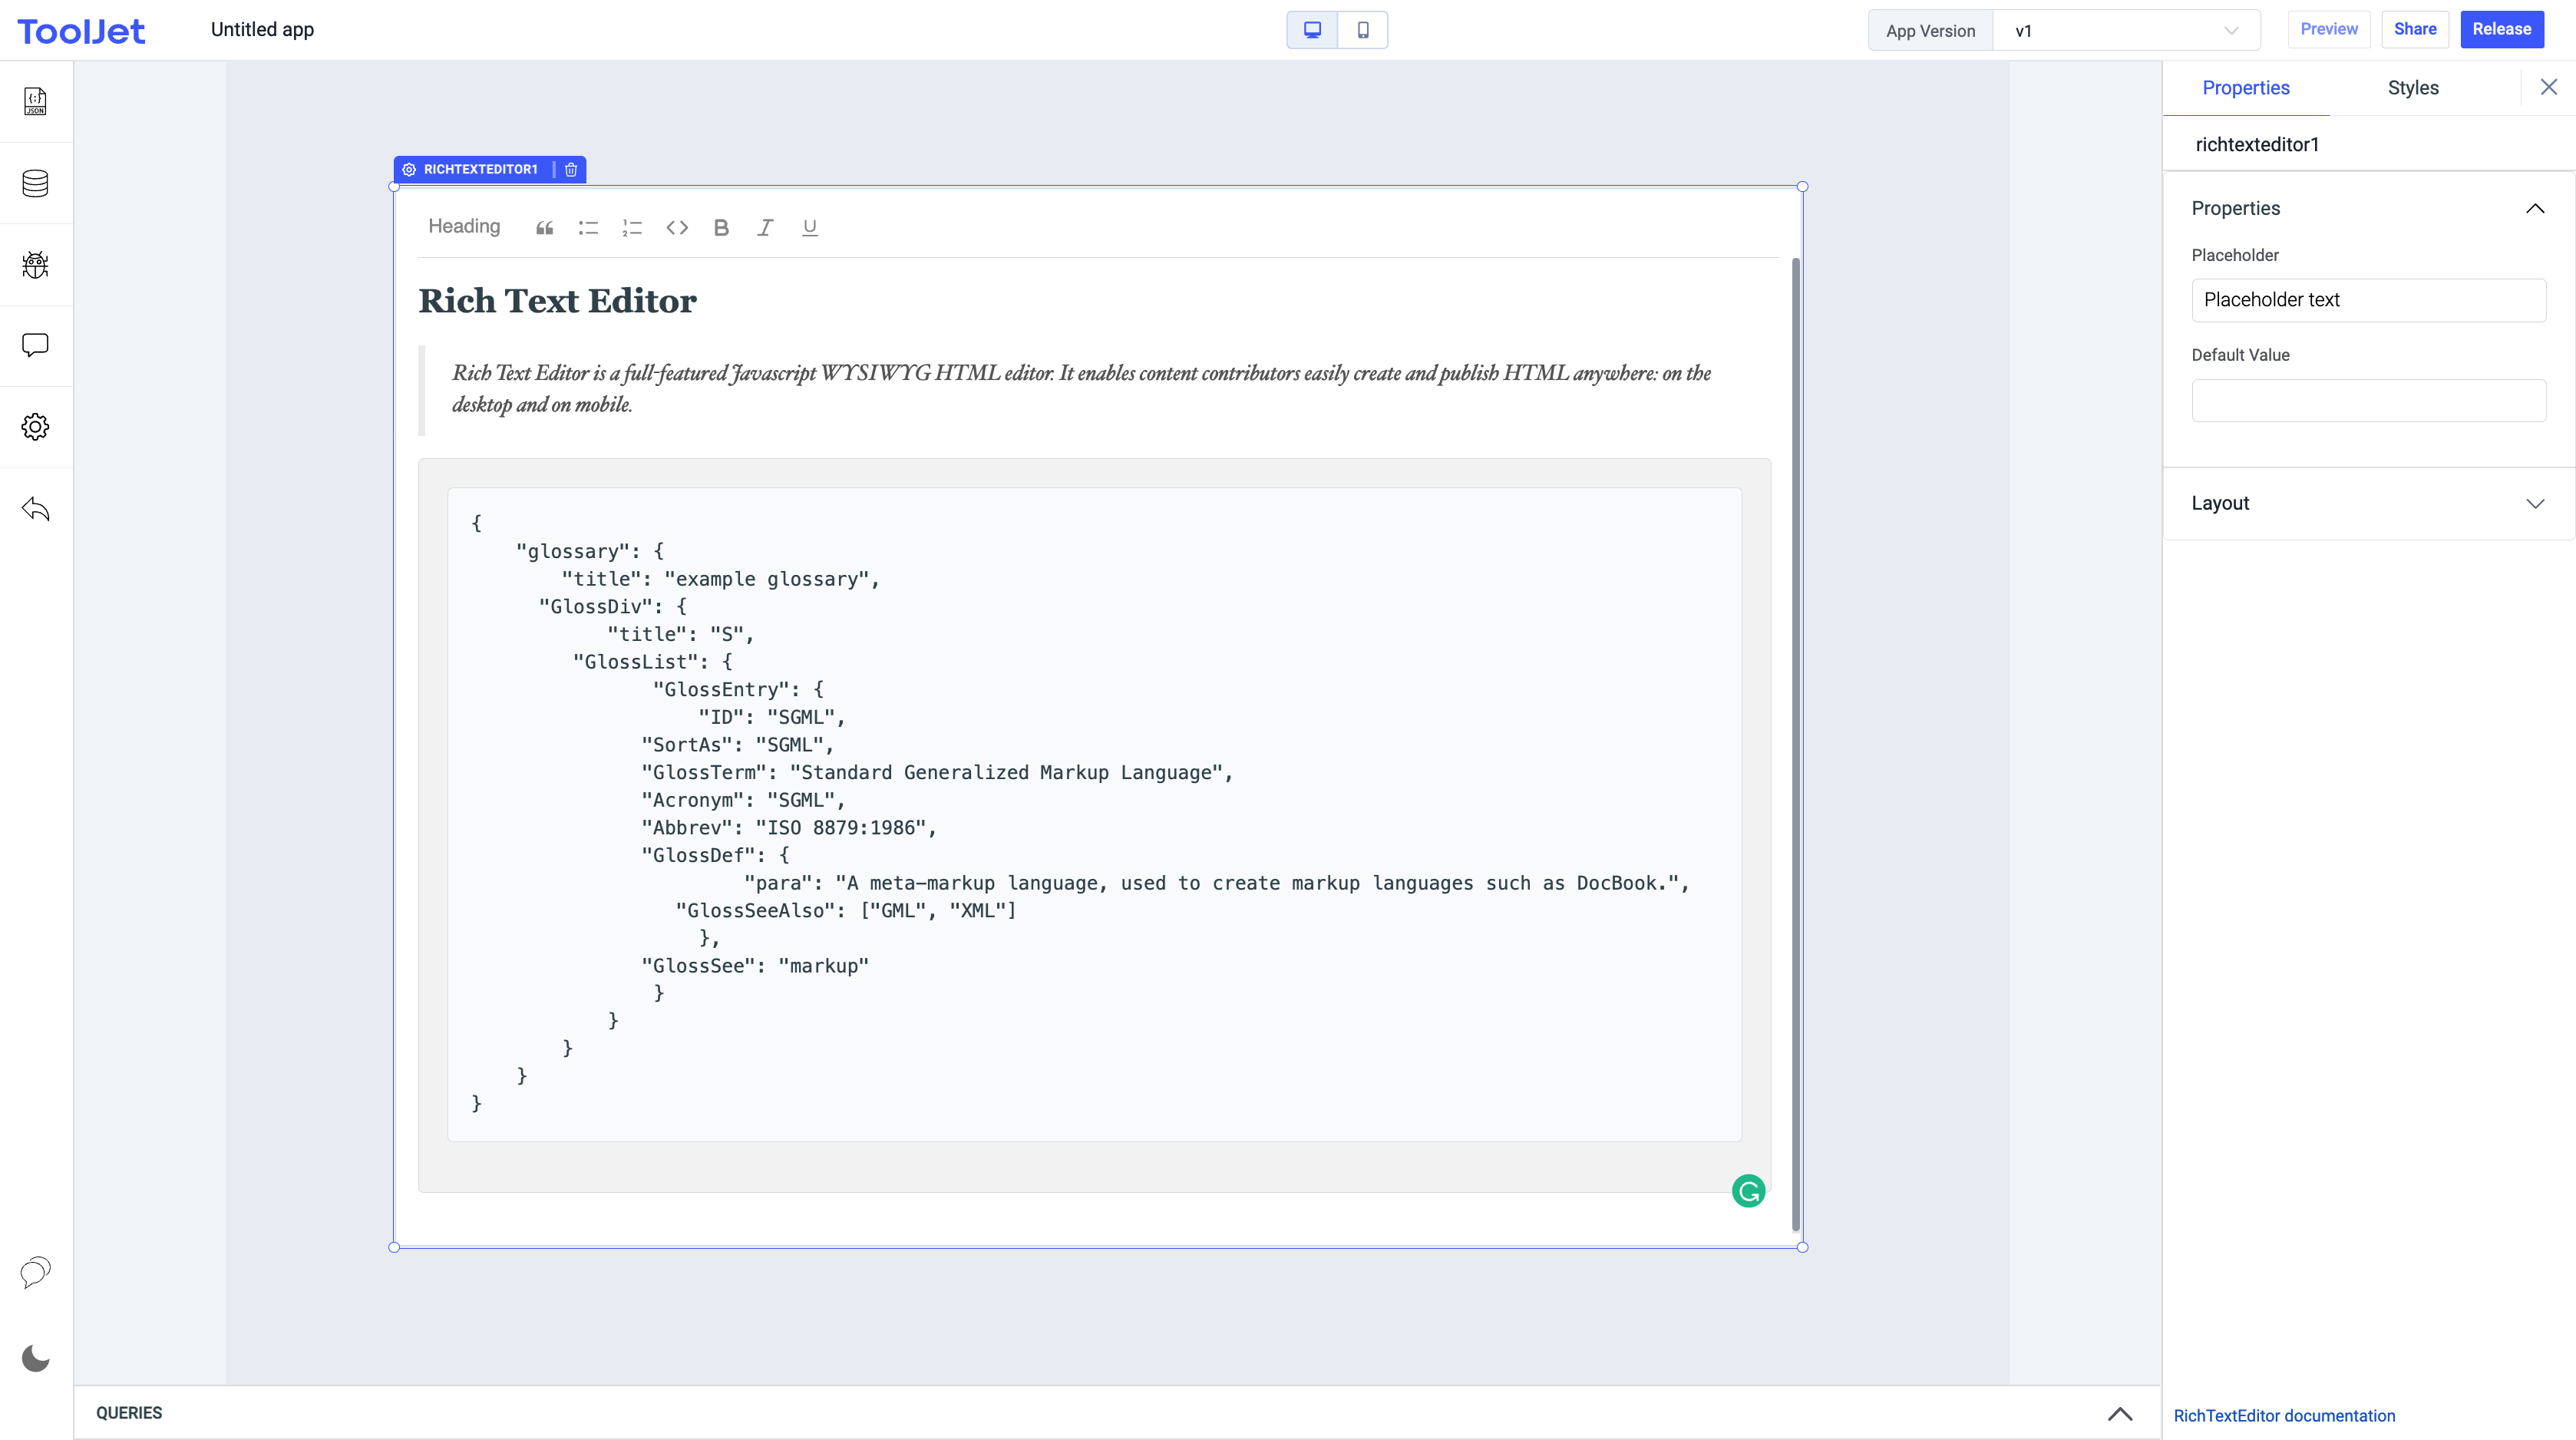Open the debugger bug icon

36,265
